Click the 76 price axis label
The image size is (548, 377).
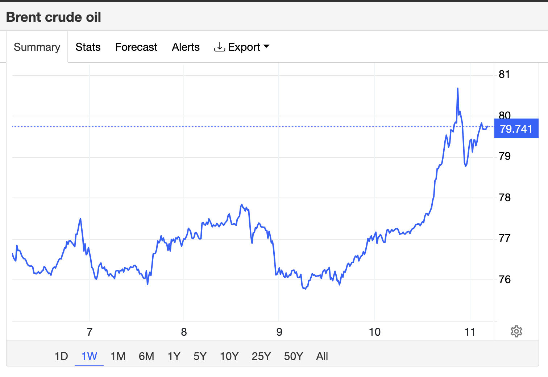coord(505,279)
